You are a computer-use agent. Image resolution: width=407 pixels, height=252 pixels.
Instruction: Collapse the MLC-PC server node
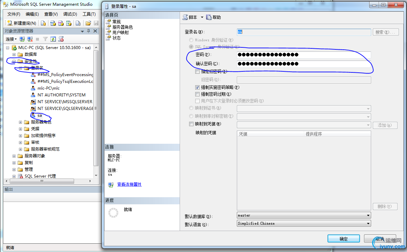click(7, 48)
